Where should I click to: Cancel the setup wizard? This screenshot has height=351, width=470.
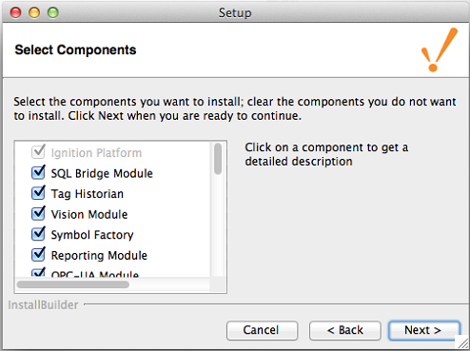click(262, 330)
